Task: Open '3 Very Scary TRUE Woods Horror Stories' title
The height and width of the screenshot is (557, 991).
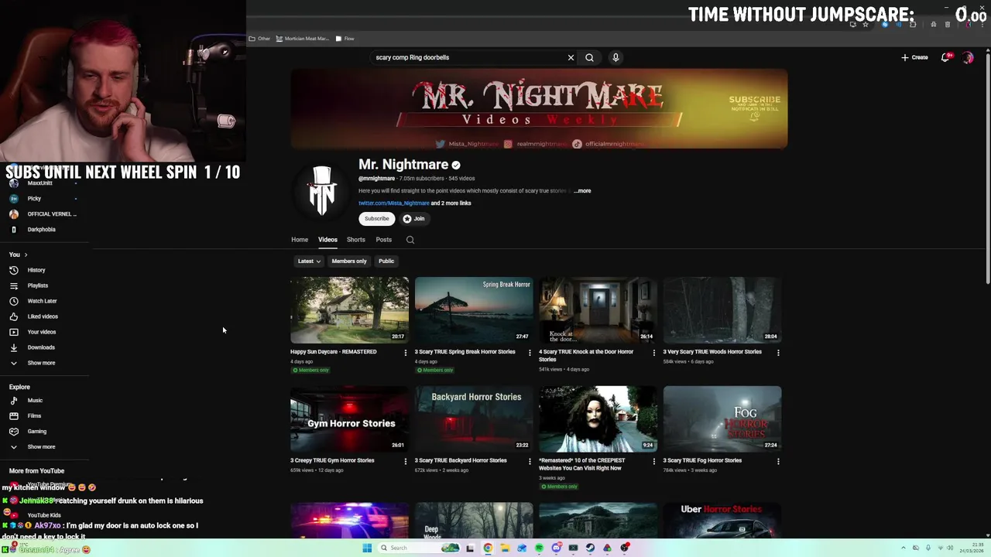Action: (712, 352)
